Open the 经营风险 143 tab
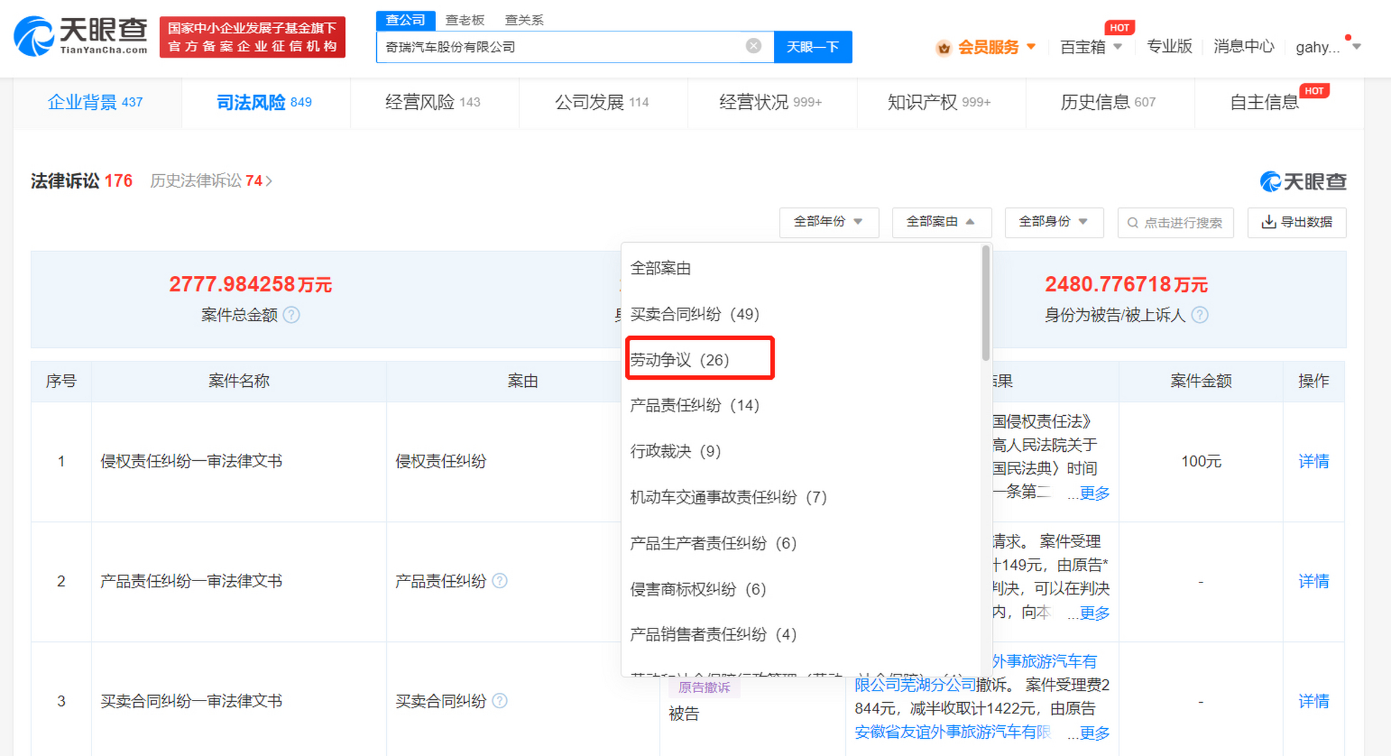1391x756 pixels. click(x=434, y=103)
